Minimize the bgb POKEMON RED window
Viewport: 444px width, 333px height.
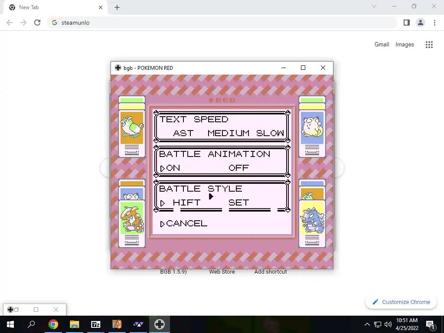(284, 68)
